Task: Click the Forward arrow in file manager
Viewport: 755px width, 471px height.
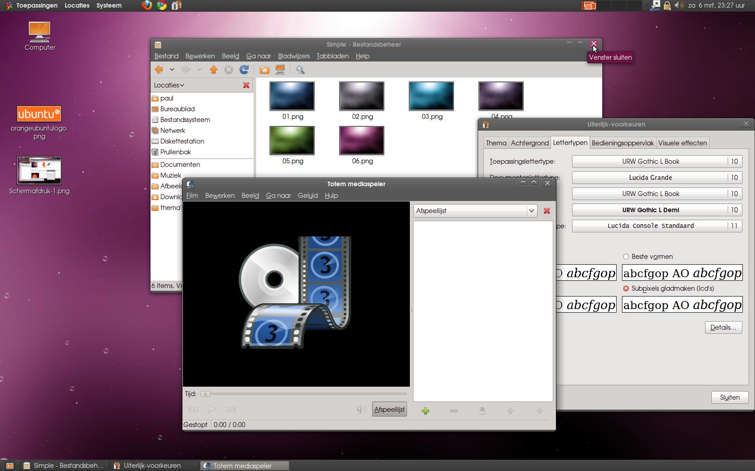Action: (186, 70)
